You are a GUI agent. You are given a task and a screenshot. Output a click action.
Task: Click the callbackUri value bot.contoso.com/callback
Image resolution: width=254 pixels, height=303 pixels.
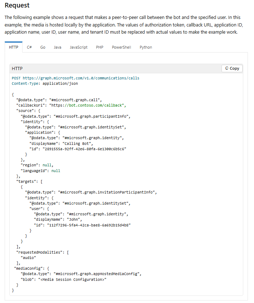88,105
